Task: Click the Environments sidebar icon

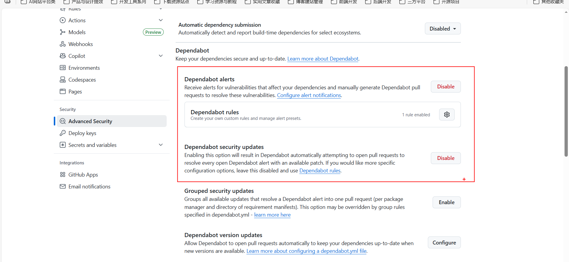Action: click(x=63, y=68)
